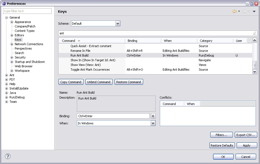Image resolution: width=260 pixels, height=164 pixels.
Task: Select Content Types in the tree
Action: point(24,31)
